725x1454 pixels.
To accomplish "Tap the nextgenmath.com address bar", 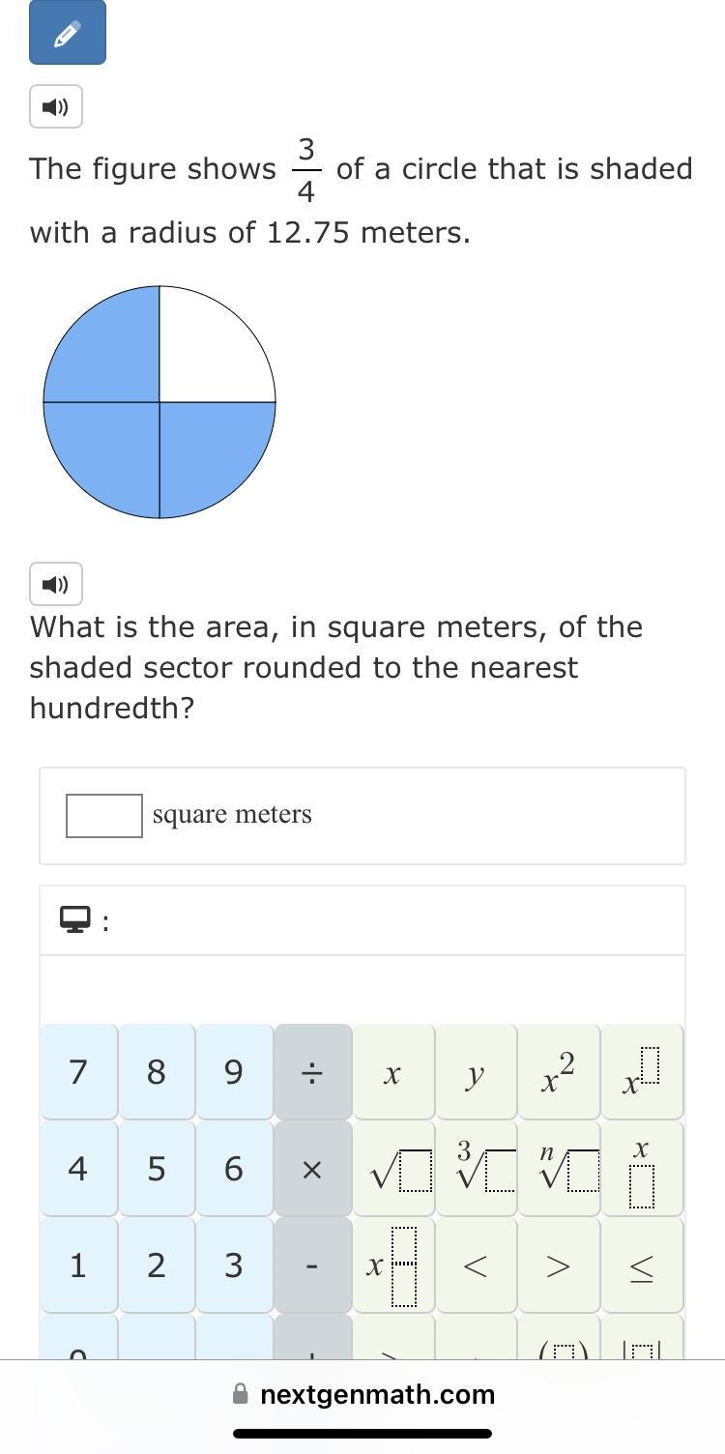I will tap(363, 1394).
